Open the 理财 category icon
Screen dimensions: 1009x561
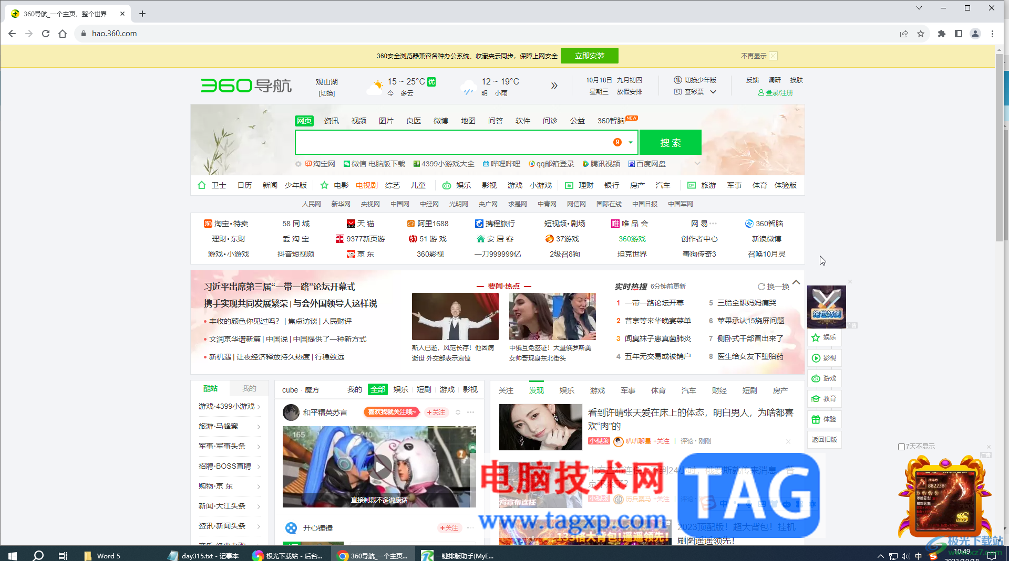[569, 185]
